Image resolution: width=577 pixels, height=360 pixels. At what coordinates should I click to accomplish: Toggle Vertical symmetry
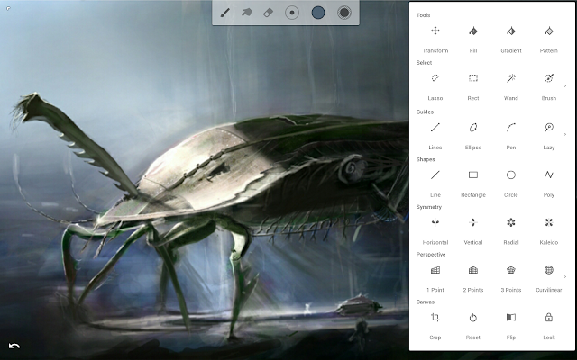[x=473, y=222]
